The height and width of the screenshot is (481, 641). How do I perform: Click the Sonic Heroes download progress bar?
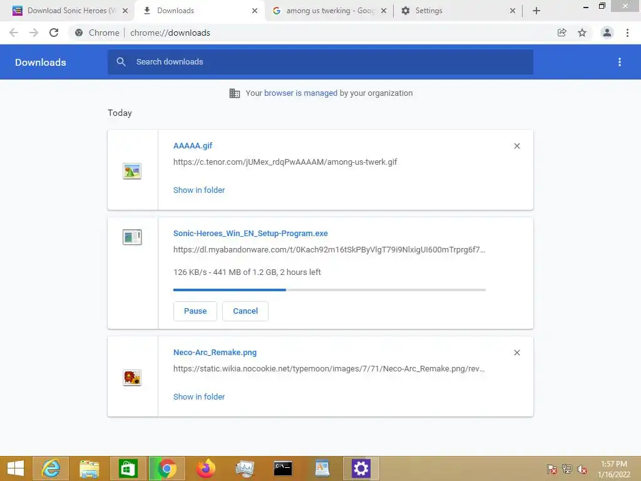click(329, 289)
